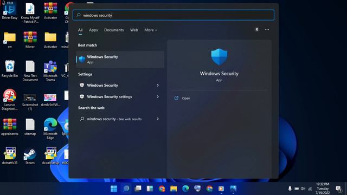This screenshot has height=195, width=347.
Task: Launch Lenovo Diagnostics shortcut
Action: click(10, 100)
